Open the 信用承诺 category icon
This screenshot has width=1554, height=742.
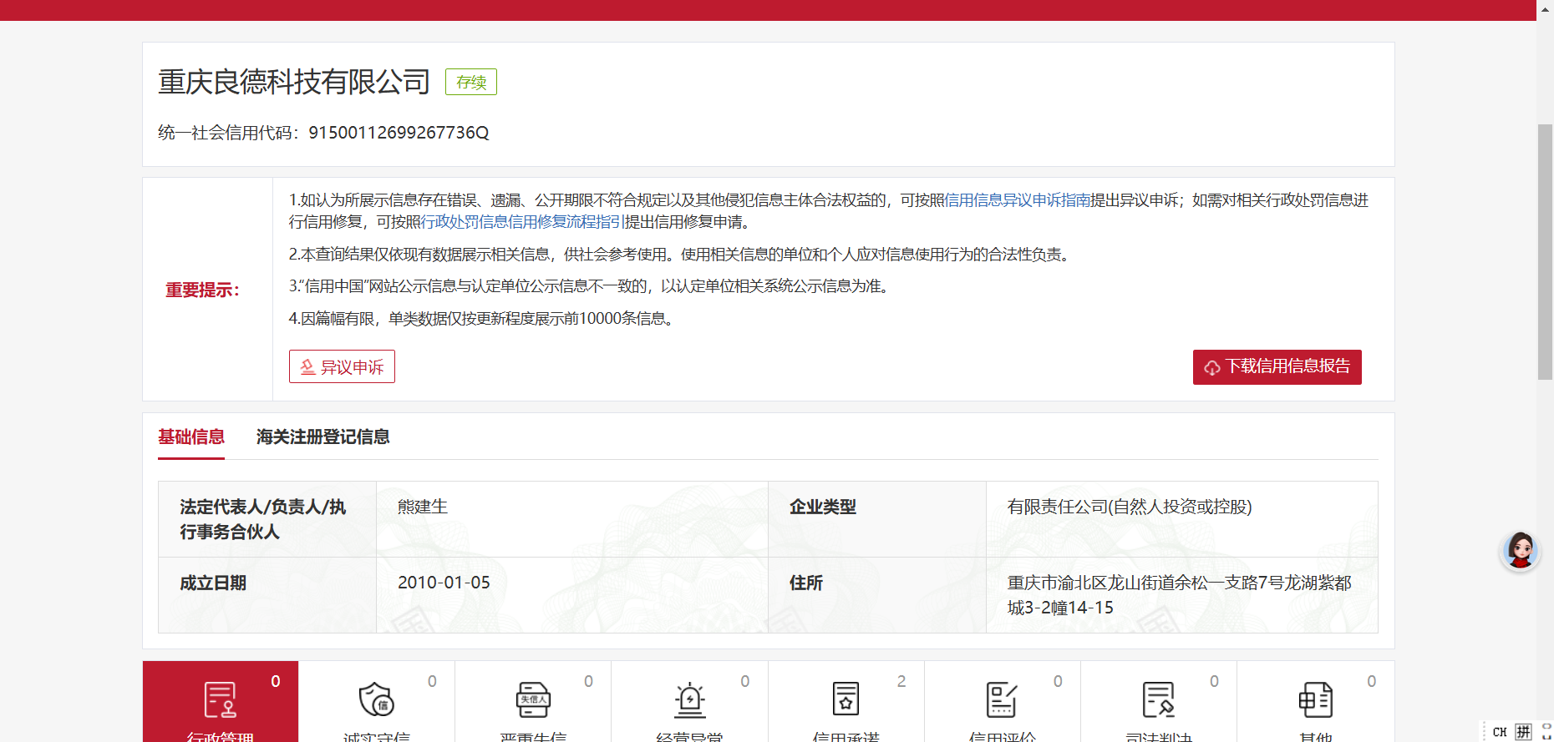pos(846,699)
